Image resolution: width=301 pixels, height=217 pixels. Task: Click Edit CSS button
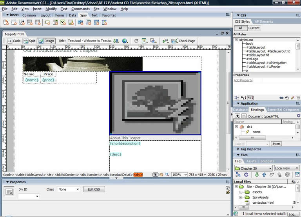pos(94,189)
